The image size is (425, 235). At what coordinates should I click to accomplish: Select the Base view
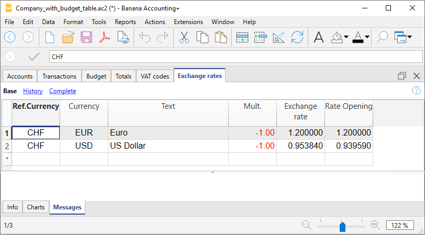coord(10,91)
